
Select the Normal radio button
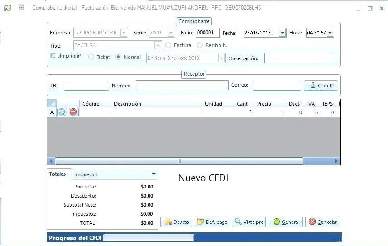tap(118, 57)
